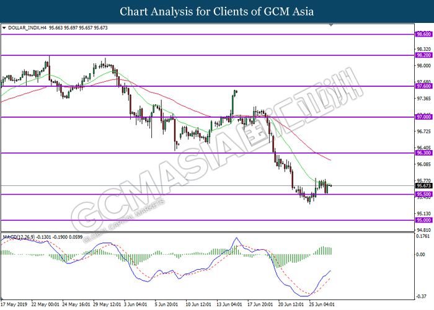
Task: Select the 97.000 price level label
Action: [423, 117]
